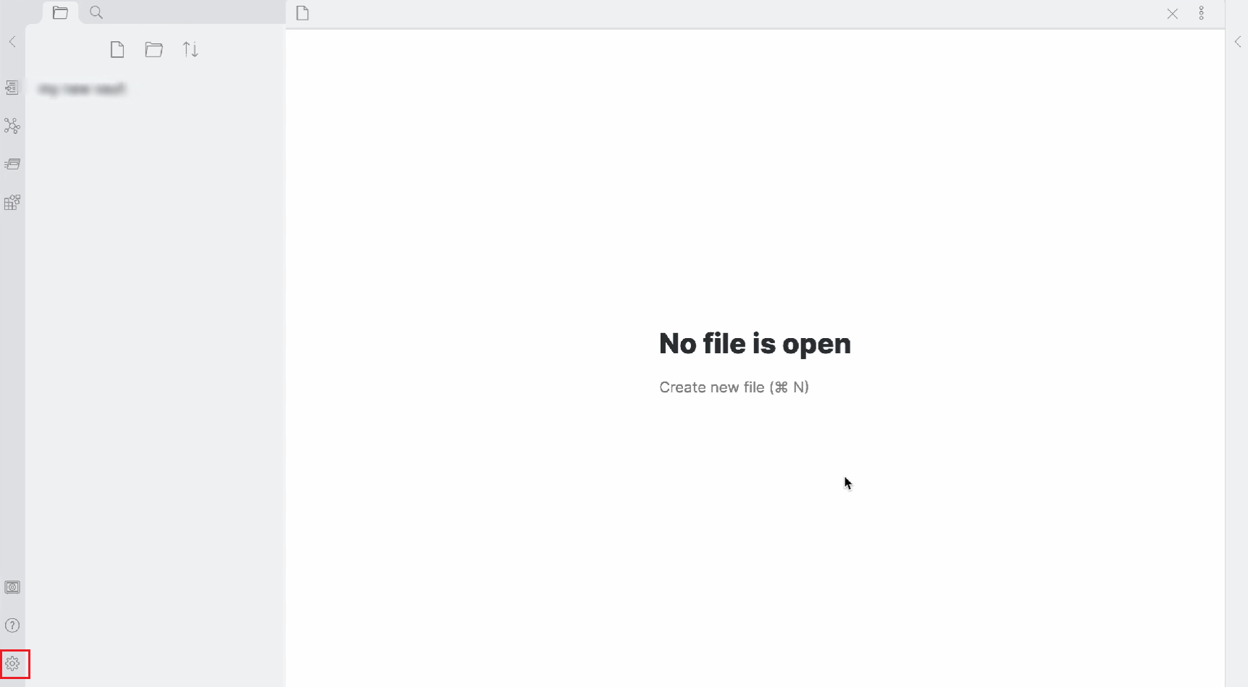Viewport: 1248px width, 687px height.
Task: Open the flashcards review icon
Action: [12, 164]
